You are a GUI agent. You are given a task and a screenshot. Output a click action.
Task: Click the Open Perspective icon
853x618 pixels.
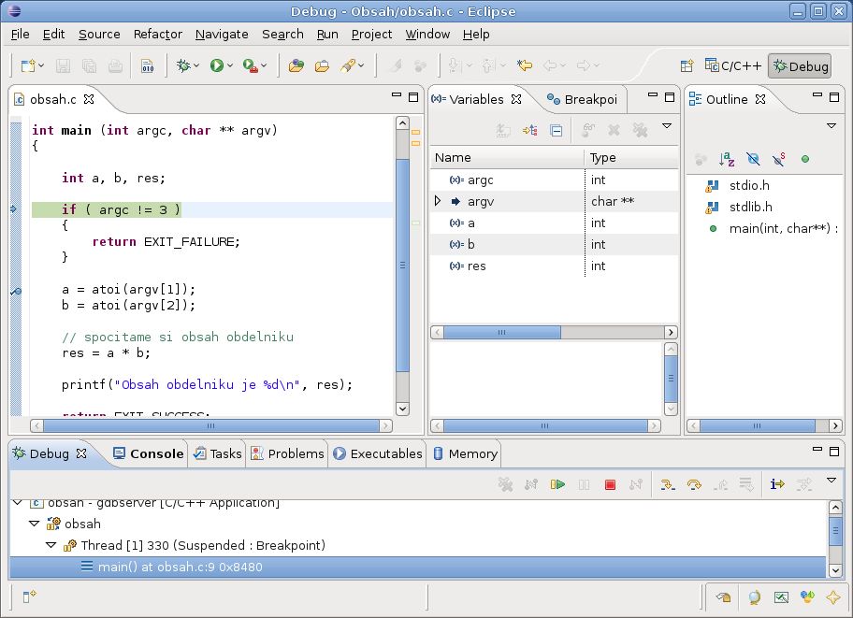687,65
